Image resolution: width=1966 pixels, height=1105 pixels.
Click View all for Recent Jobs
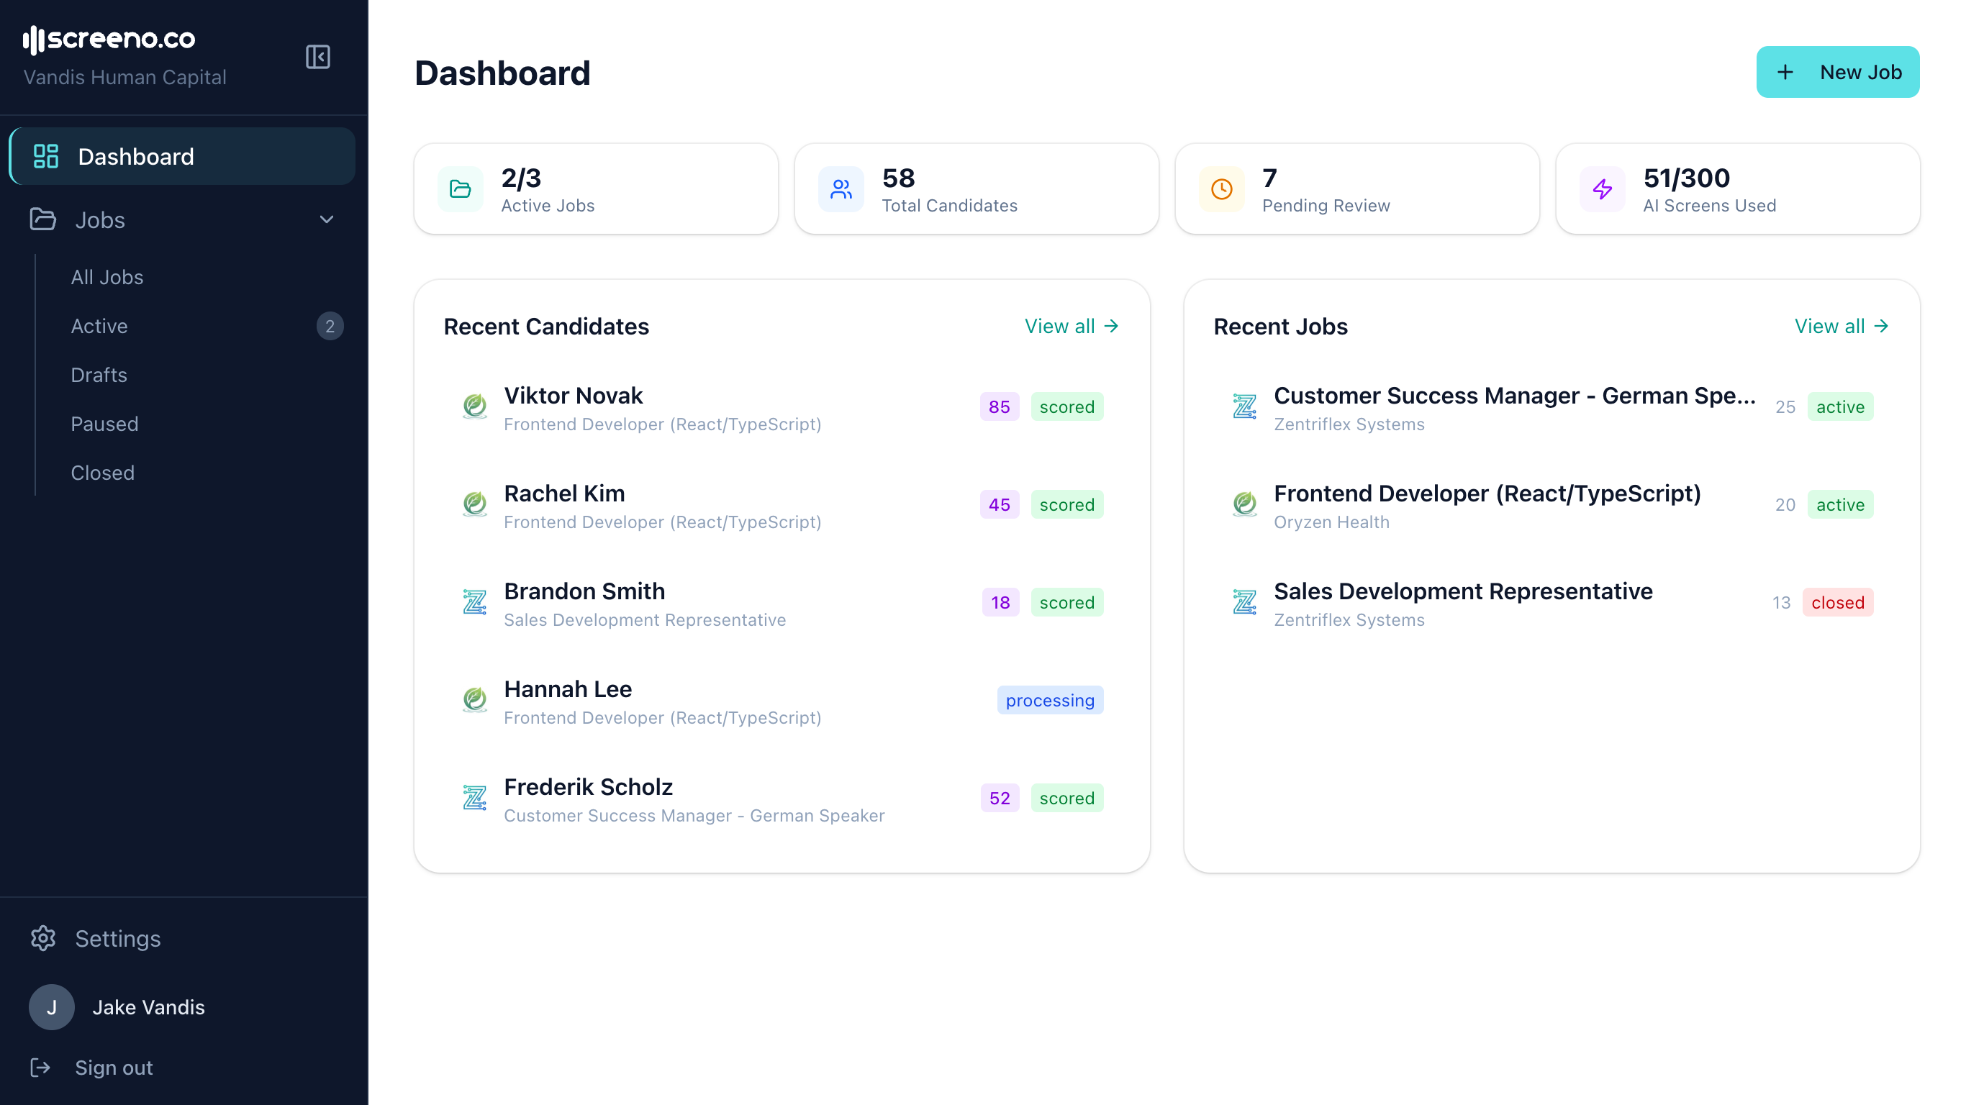[x=1841, y=326]
